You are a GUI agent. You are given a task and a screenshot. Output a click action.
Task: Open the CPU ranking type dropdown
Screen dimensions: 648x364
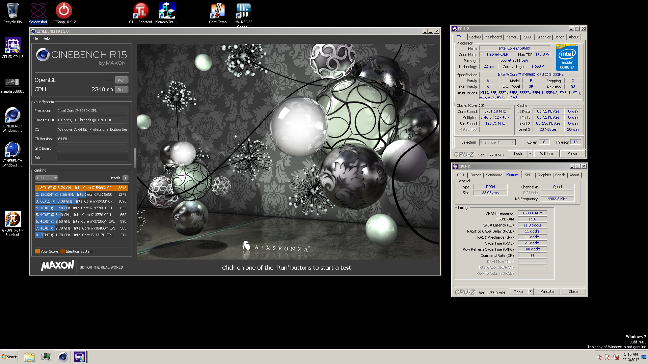point(47,178)
